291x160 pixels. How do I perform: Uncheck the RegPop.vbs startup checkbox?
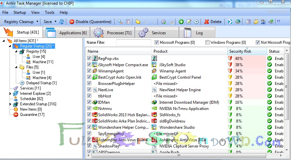click(x=89, y=58)
